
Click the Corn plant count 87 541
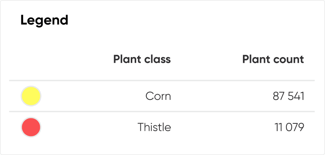(288, 96)
